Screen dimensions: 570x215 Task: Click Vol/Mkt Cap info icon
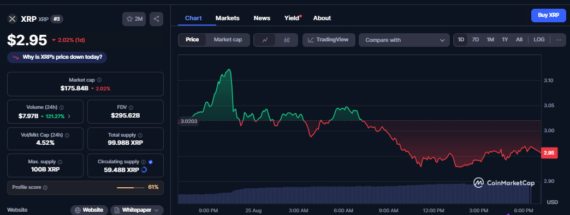point(67,135)
